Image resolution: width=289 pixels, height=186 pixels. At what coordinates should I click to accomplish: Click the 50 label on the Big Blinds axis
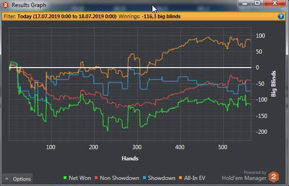pyautogui.click(x=259, y=52)
